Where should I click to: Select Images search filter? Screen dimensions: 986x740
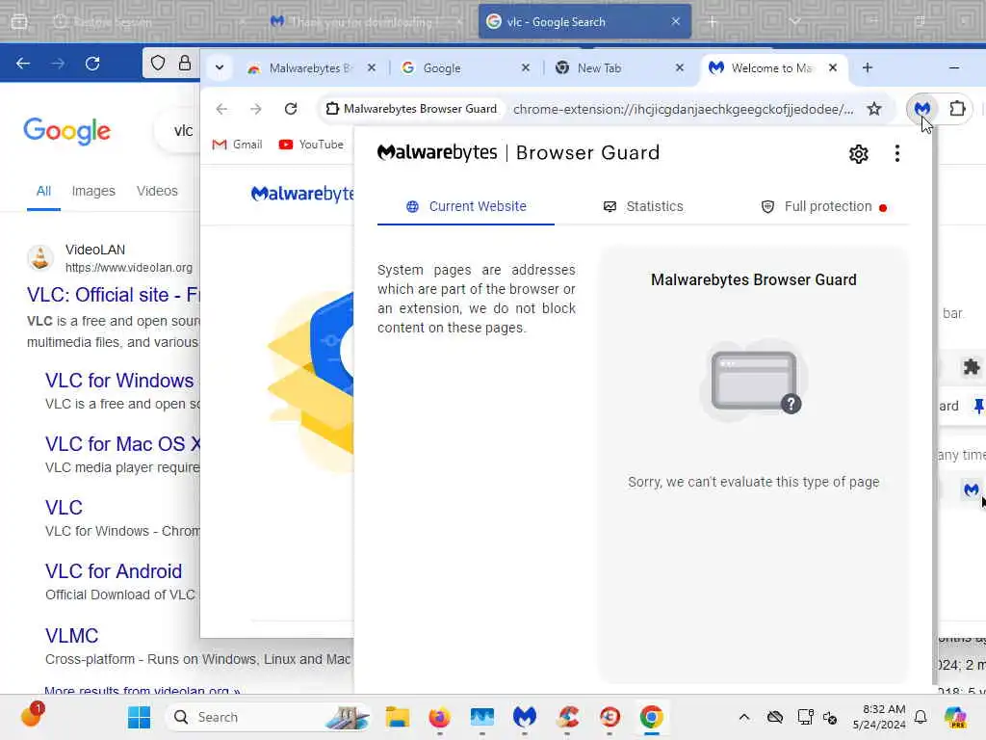point(93,191)
